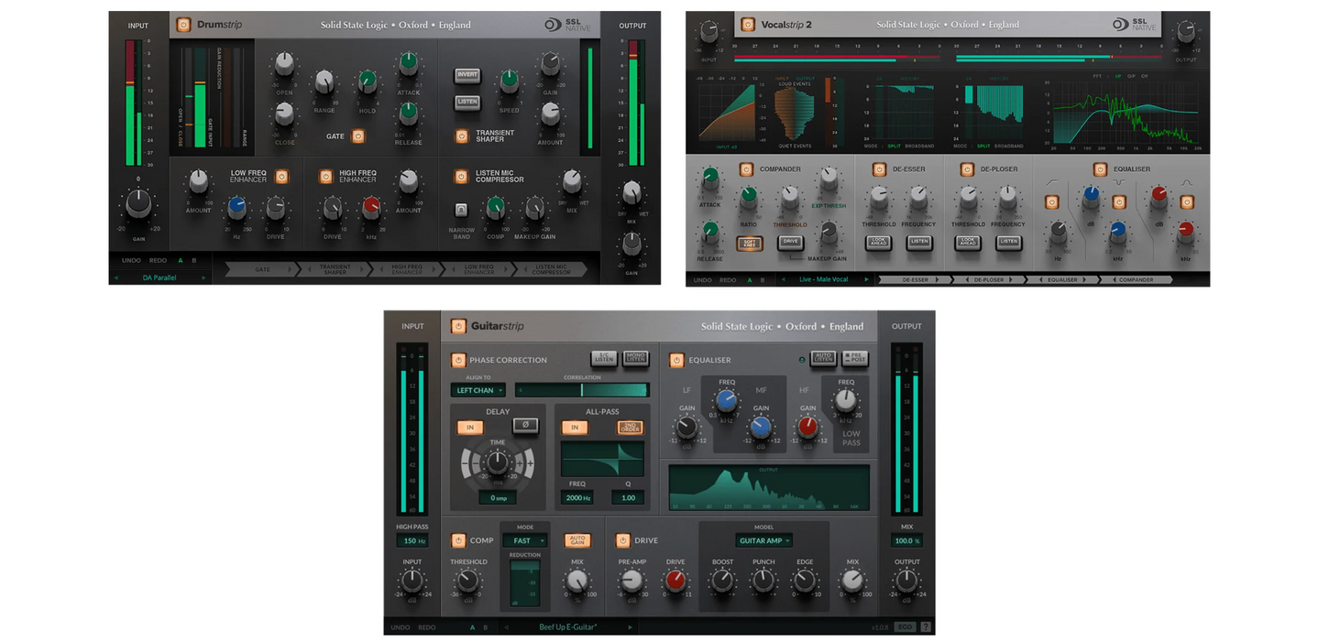
Task: Select the Transient Shaper block in Drumstrip's processing order
Action: [x=336, y=269]
